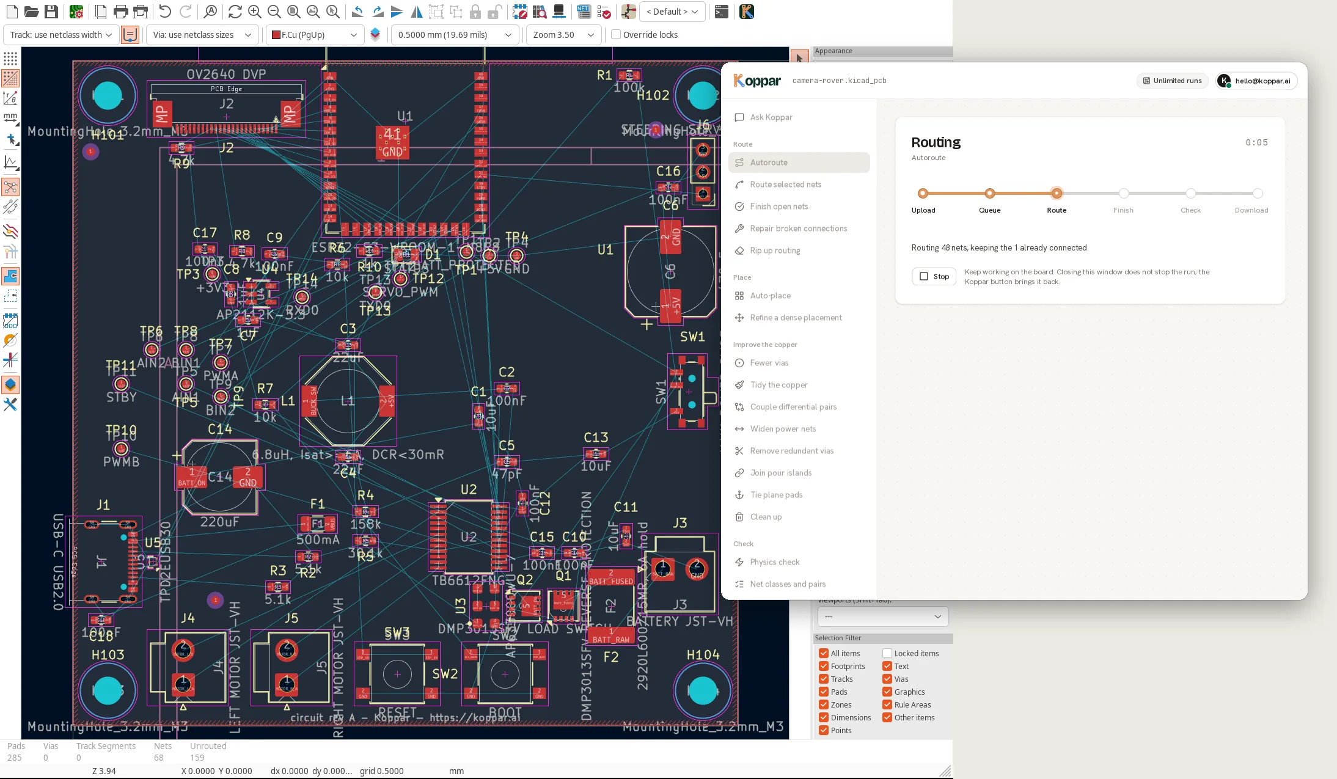Open the hello@koppar.ai account button
1337x779 pixels.
(x=1256, y=81)
